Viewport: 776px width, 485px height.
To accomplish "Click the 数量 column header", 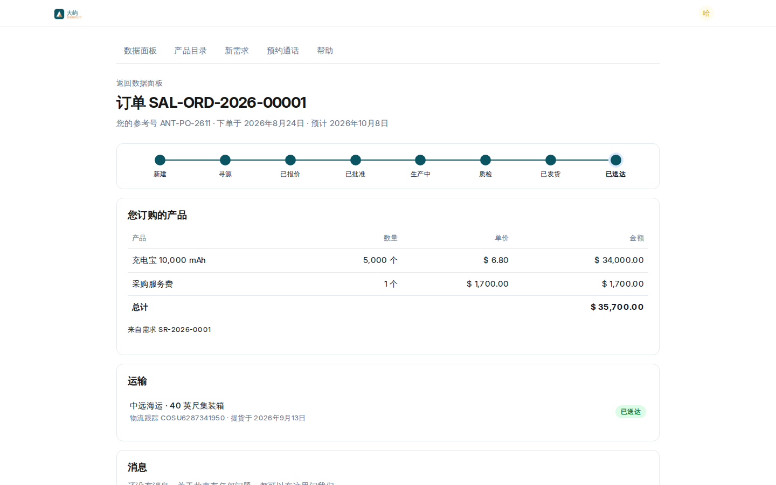I will pos(391,238).
